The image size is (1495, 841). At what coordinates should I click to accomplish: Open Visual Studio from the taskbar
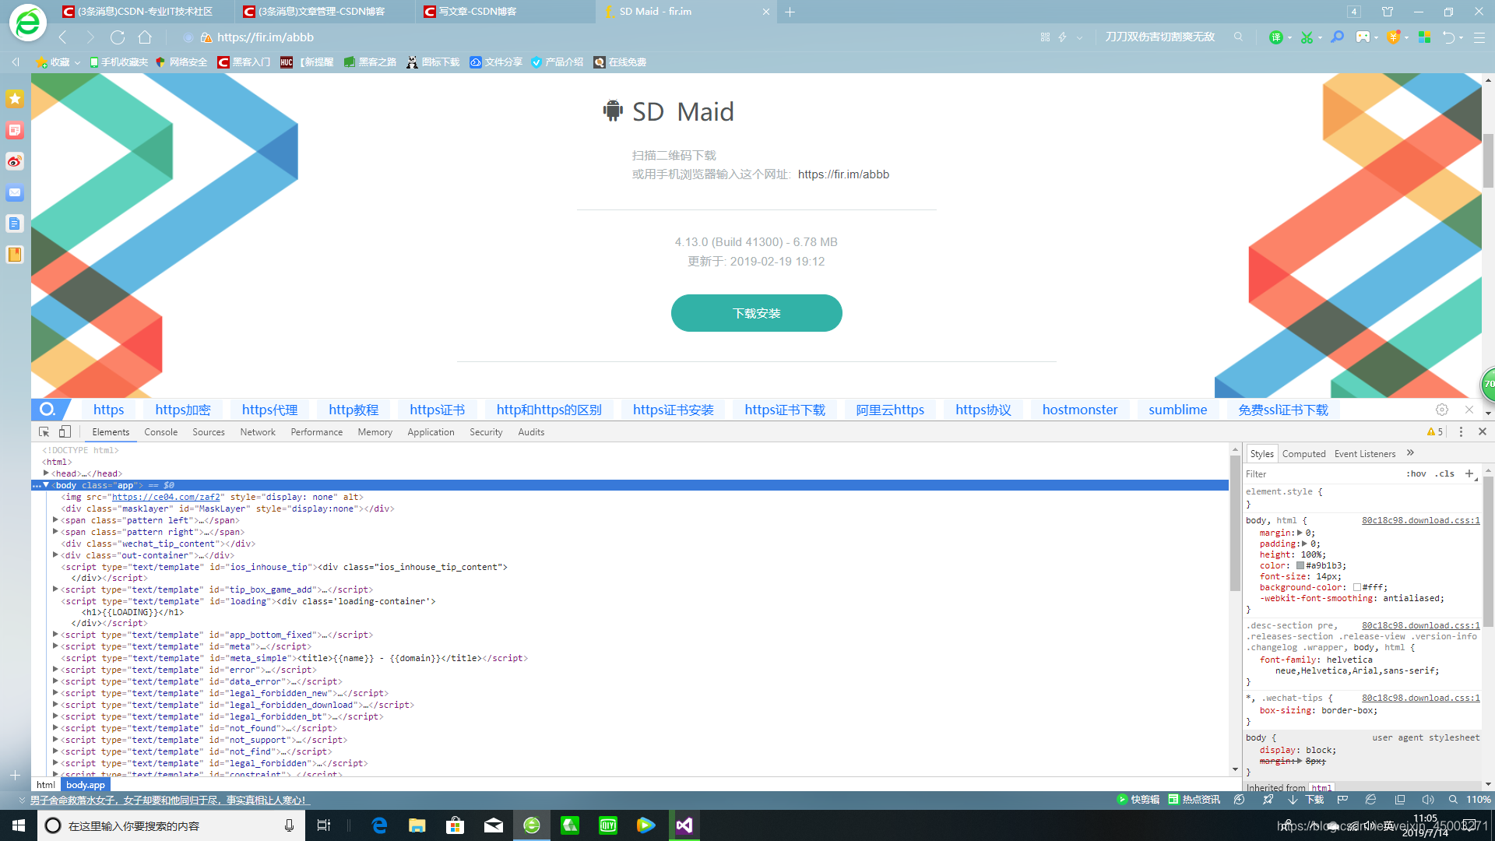pos(684,825)
